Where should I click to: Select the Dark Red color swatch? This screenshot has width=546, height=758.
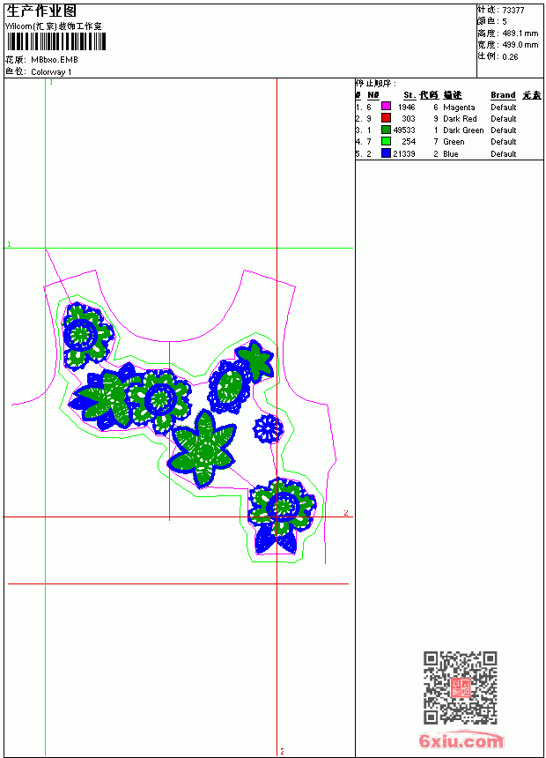point(386,118)
